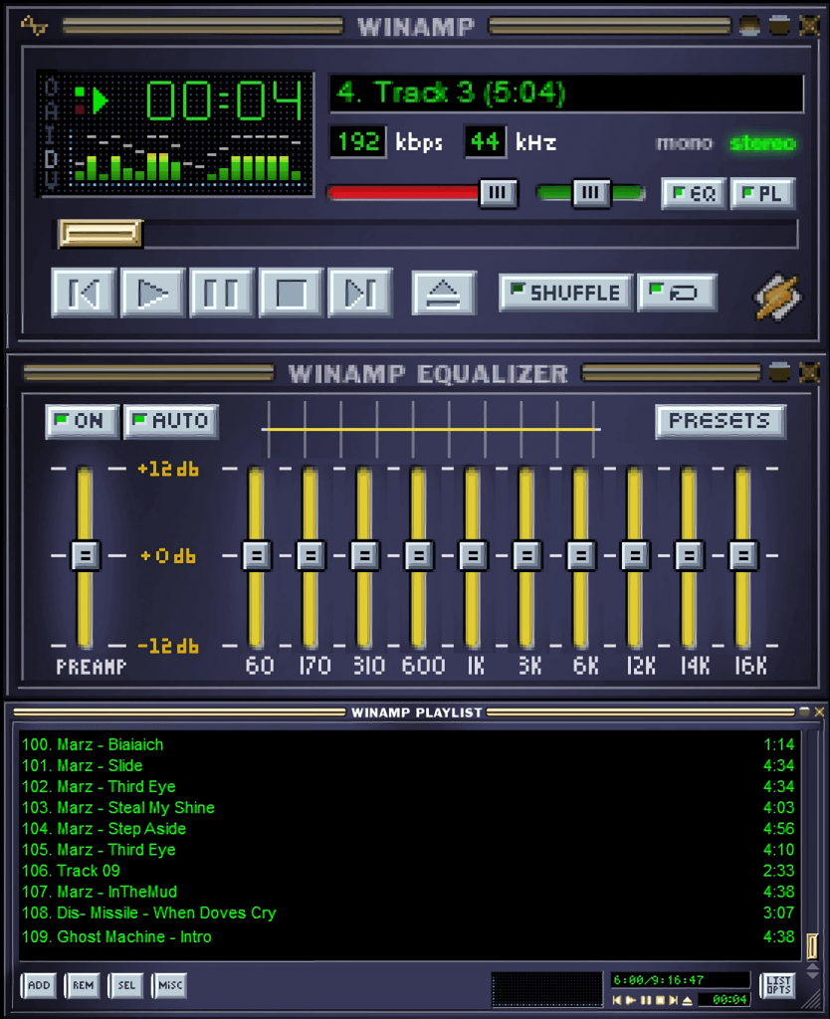Click the 6K band slider handle
Image resolution: width=830 pixels, height=1019 pixels.
580,555
